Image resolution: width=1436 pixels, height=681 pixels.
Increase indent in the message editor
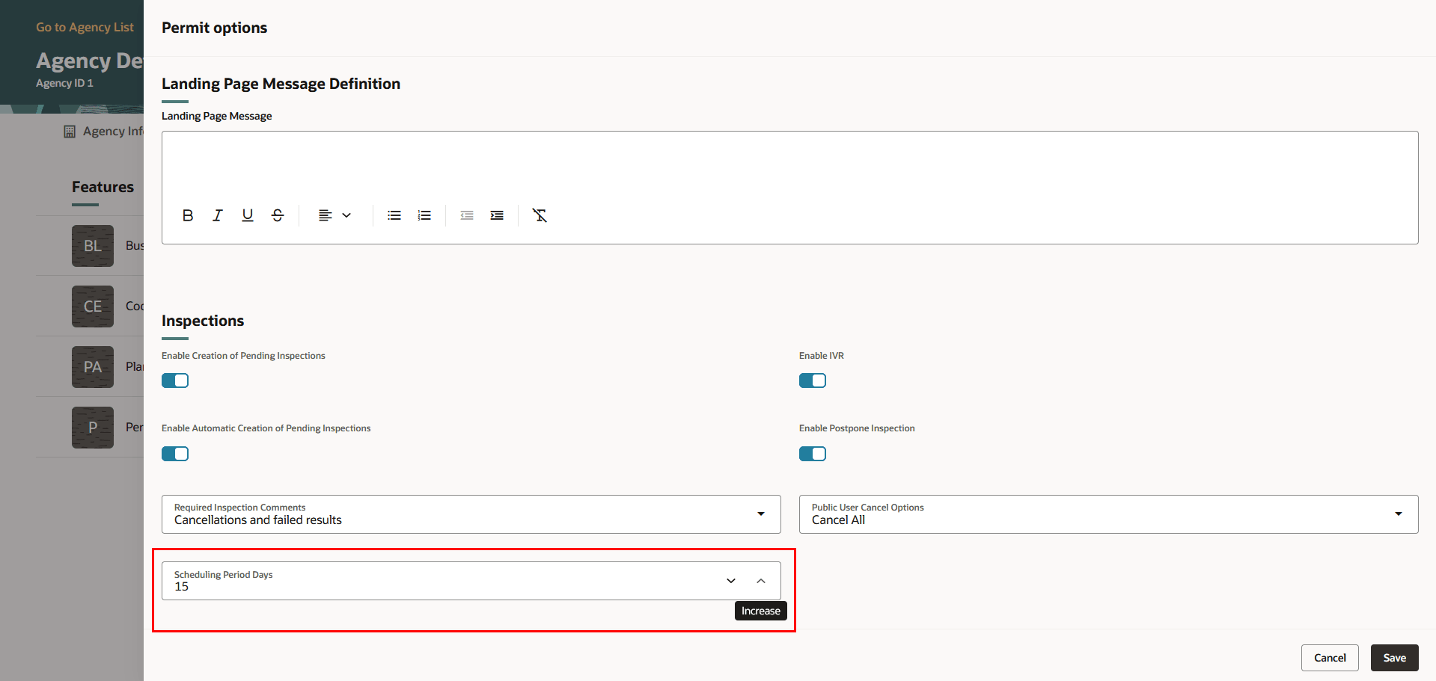point(497,215)
